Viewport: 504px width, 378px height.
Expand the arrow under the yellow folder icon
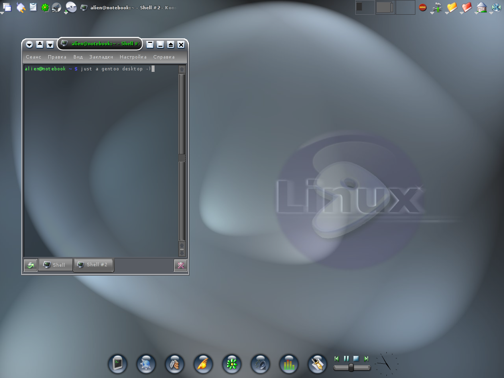coord(447,13)
